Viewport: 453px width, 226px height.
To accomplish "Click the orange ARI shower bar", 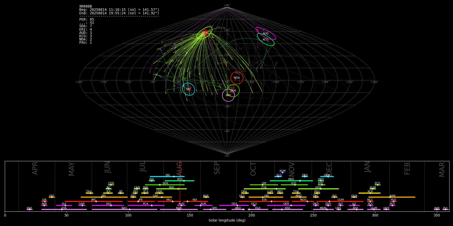I will coord(104,197).
